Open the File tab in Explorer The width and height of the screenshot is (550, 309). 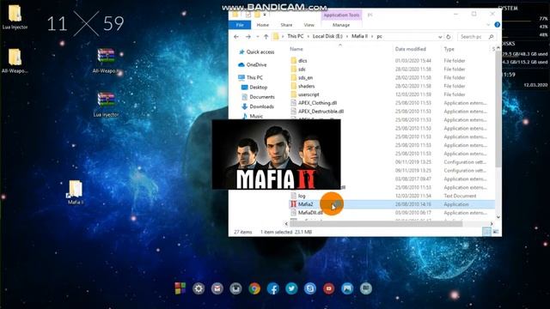pyautogui.click(x=240, y=25)
